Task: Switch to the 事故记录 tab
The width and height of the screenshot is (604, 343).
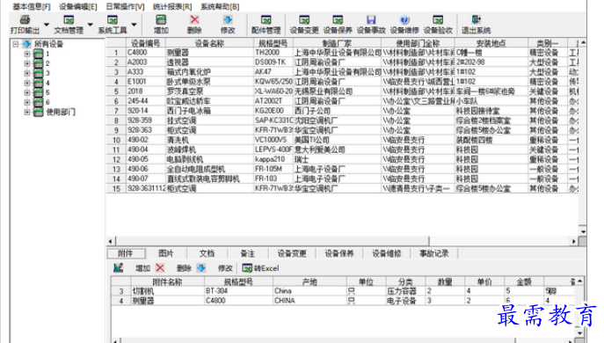Action: 434,253
